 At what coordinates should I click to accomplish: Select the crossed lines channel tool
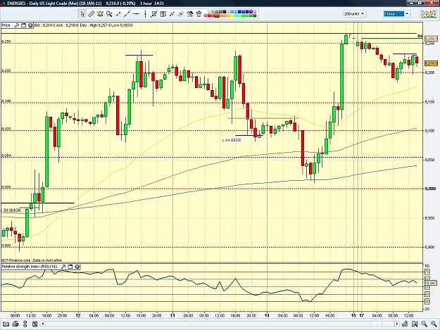coord(181,14)
